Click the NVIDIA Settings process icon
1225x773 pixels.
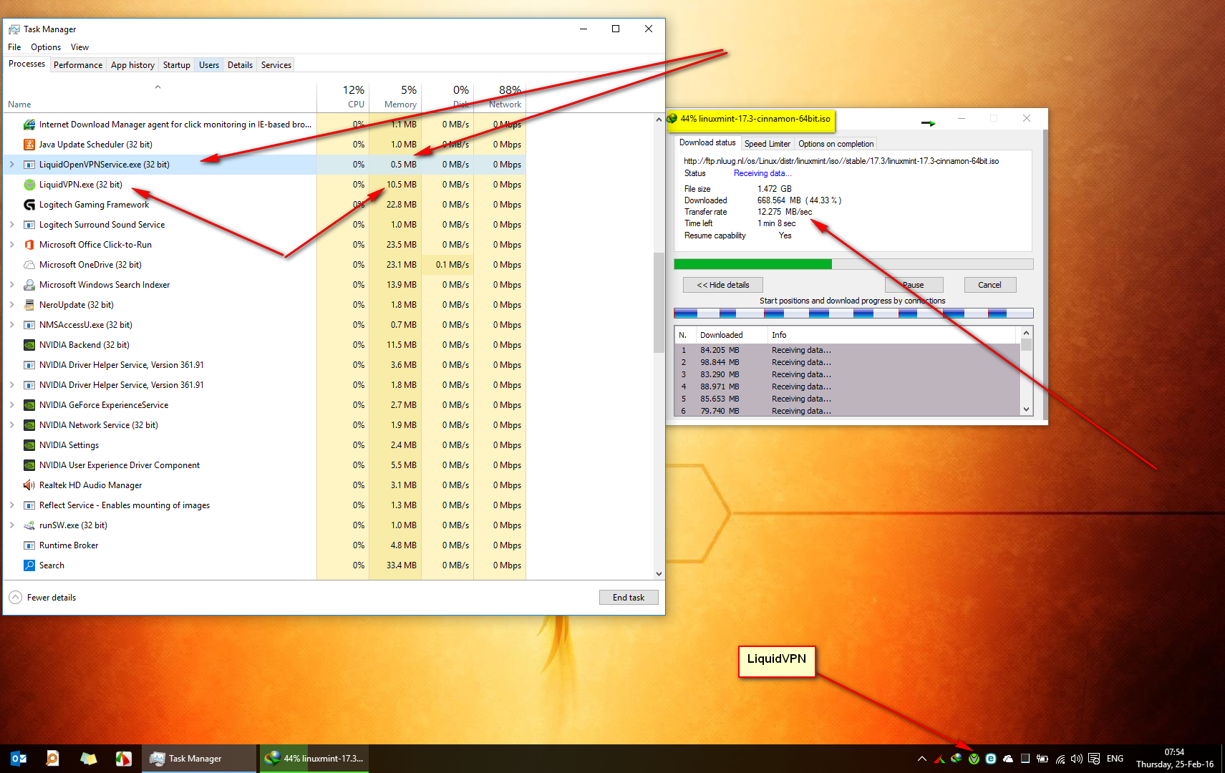point(29,445)
